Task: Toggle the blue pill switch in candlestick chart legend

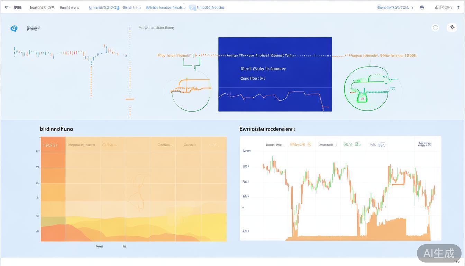Action: (382, 145)
